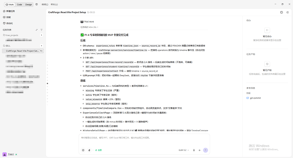Click the sparkle enhance prompt icon
Screen dimensions: 293x158
pos(200,150)
